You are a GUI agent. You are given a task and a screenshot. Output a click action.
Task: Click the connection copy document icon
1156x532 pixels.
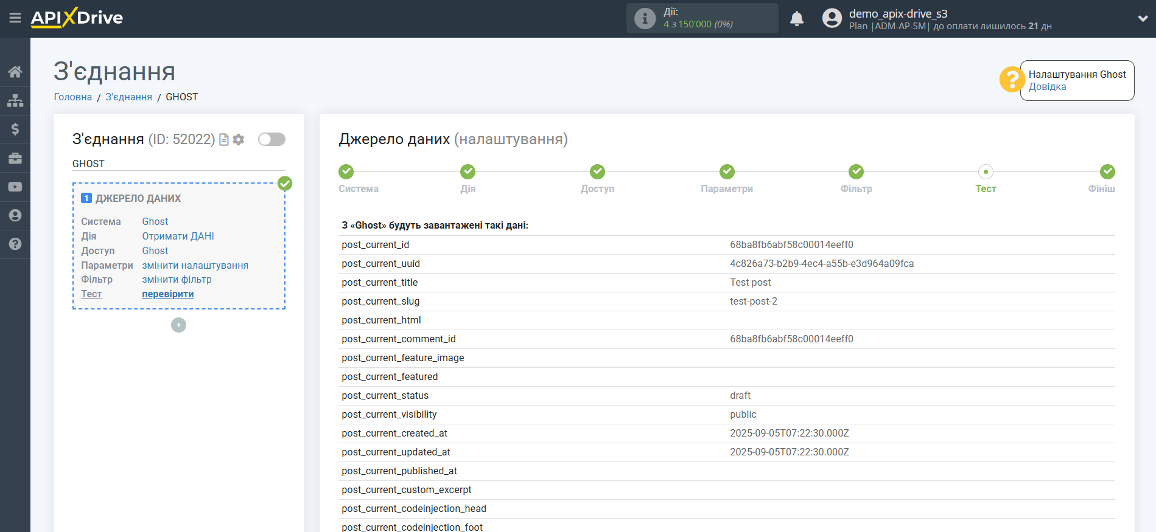point(224,140)
